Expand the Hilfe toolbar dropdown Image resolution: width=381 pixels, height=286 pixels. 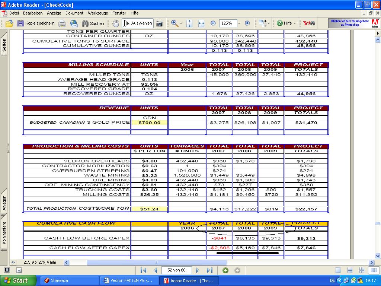tap(295, 23)
